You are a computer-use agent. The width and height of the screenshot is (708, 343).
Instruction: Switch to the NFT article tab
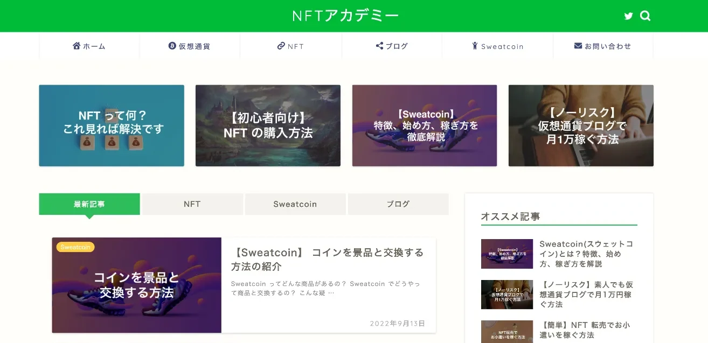pyautogui.click(x=192, y=204)
